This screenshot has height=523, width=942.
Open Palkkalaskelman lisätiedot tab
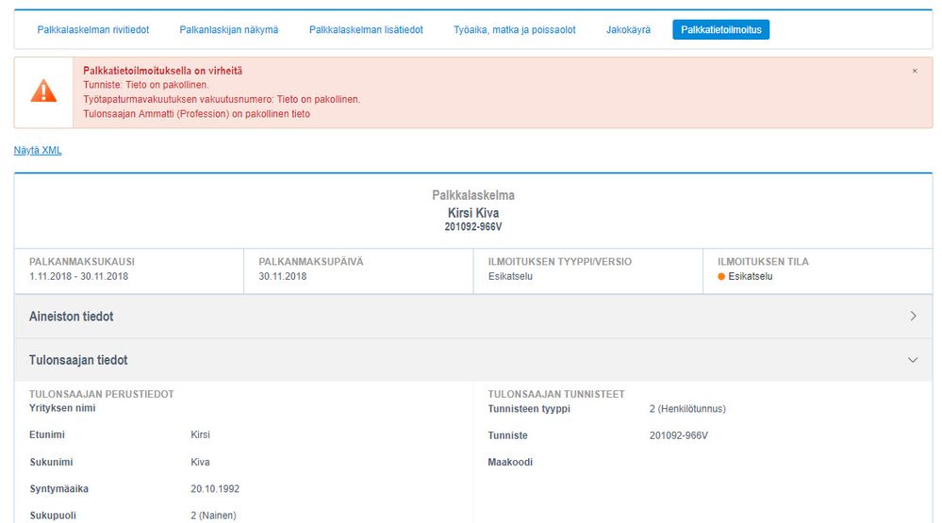(366, 29)
